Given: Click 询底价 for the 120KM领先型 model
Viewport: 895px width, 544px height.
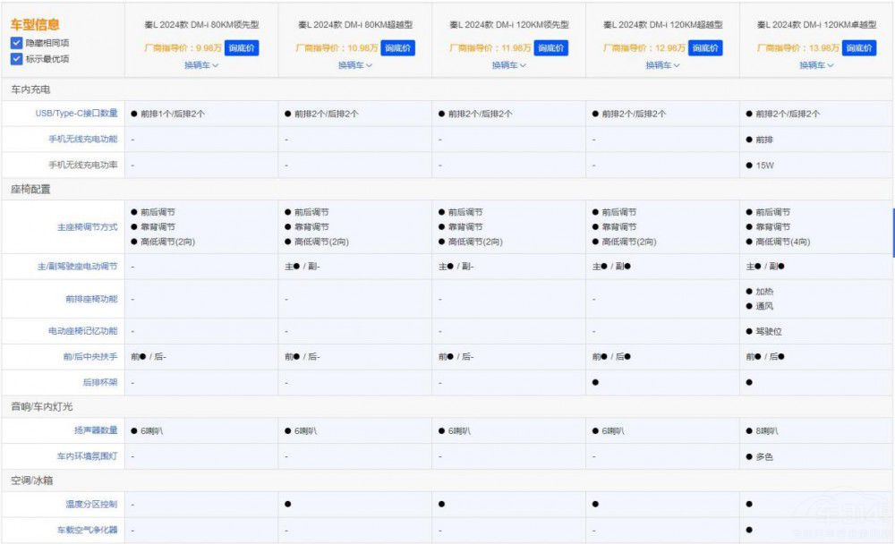Looking at the screenshot, I should (x=550, y=48).
